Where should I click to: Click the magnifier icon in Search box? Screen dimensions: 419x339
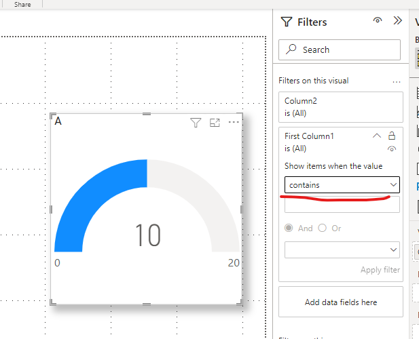click(291, 49)
